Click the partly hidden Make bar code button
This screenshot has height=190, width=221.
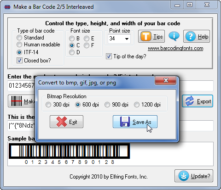22,101
